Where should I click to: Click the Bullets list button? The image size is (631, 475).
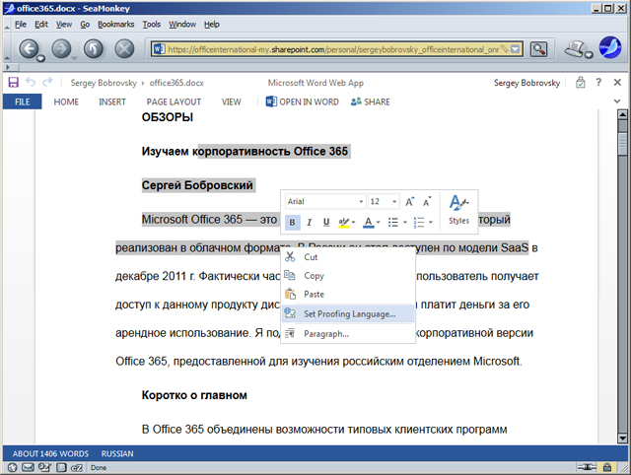point(393,222)
